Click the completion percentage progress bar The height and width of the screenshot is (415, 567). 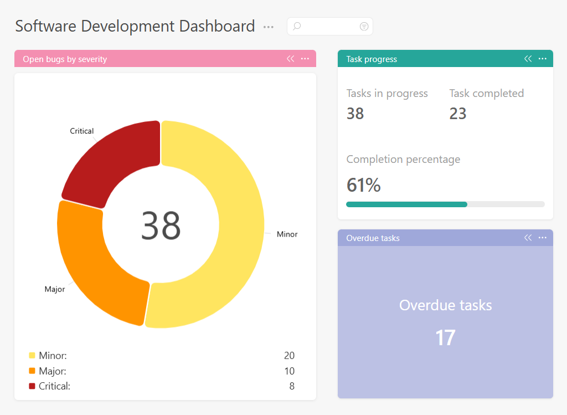point(446,204)
